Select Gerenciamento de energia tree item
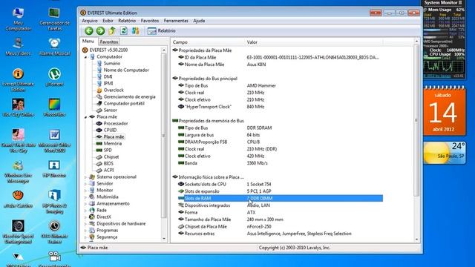This screenshot has height=267, width=475. pyautogui.click(x=129, y=96)
